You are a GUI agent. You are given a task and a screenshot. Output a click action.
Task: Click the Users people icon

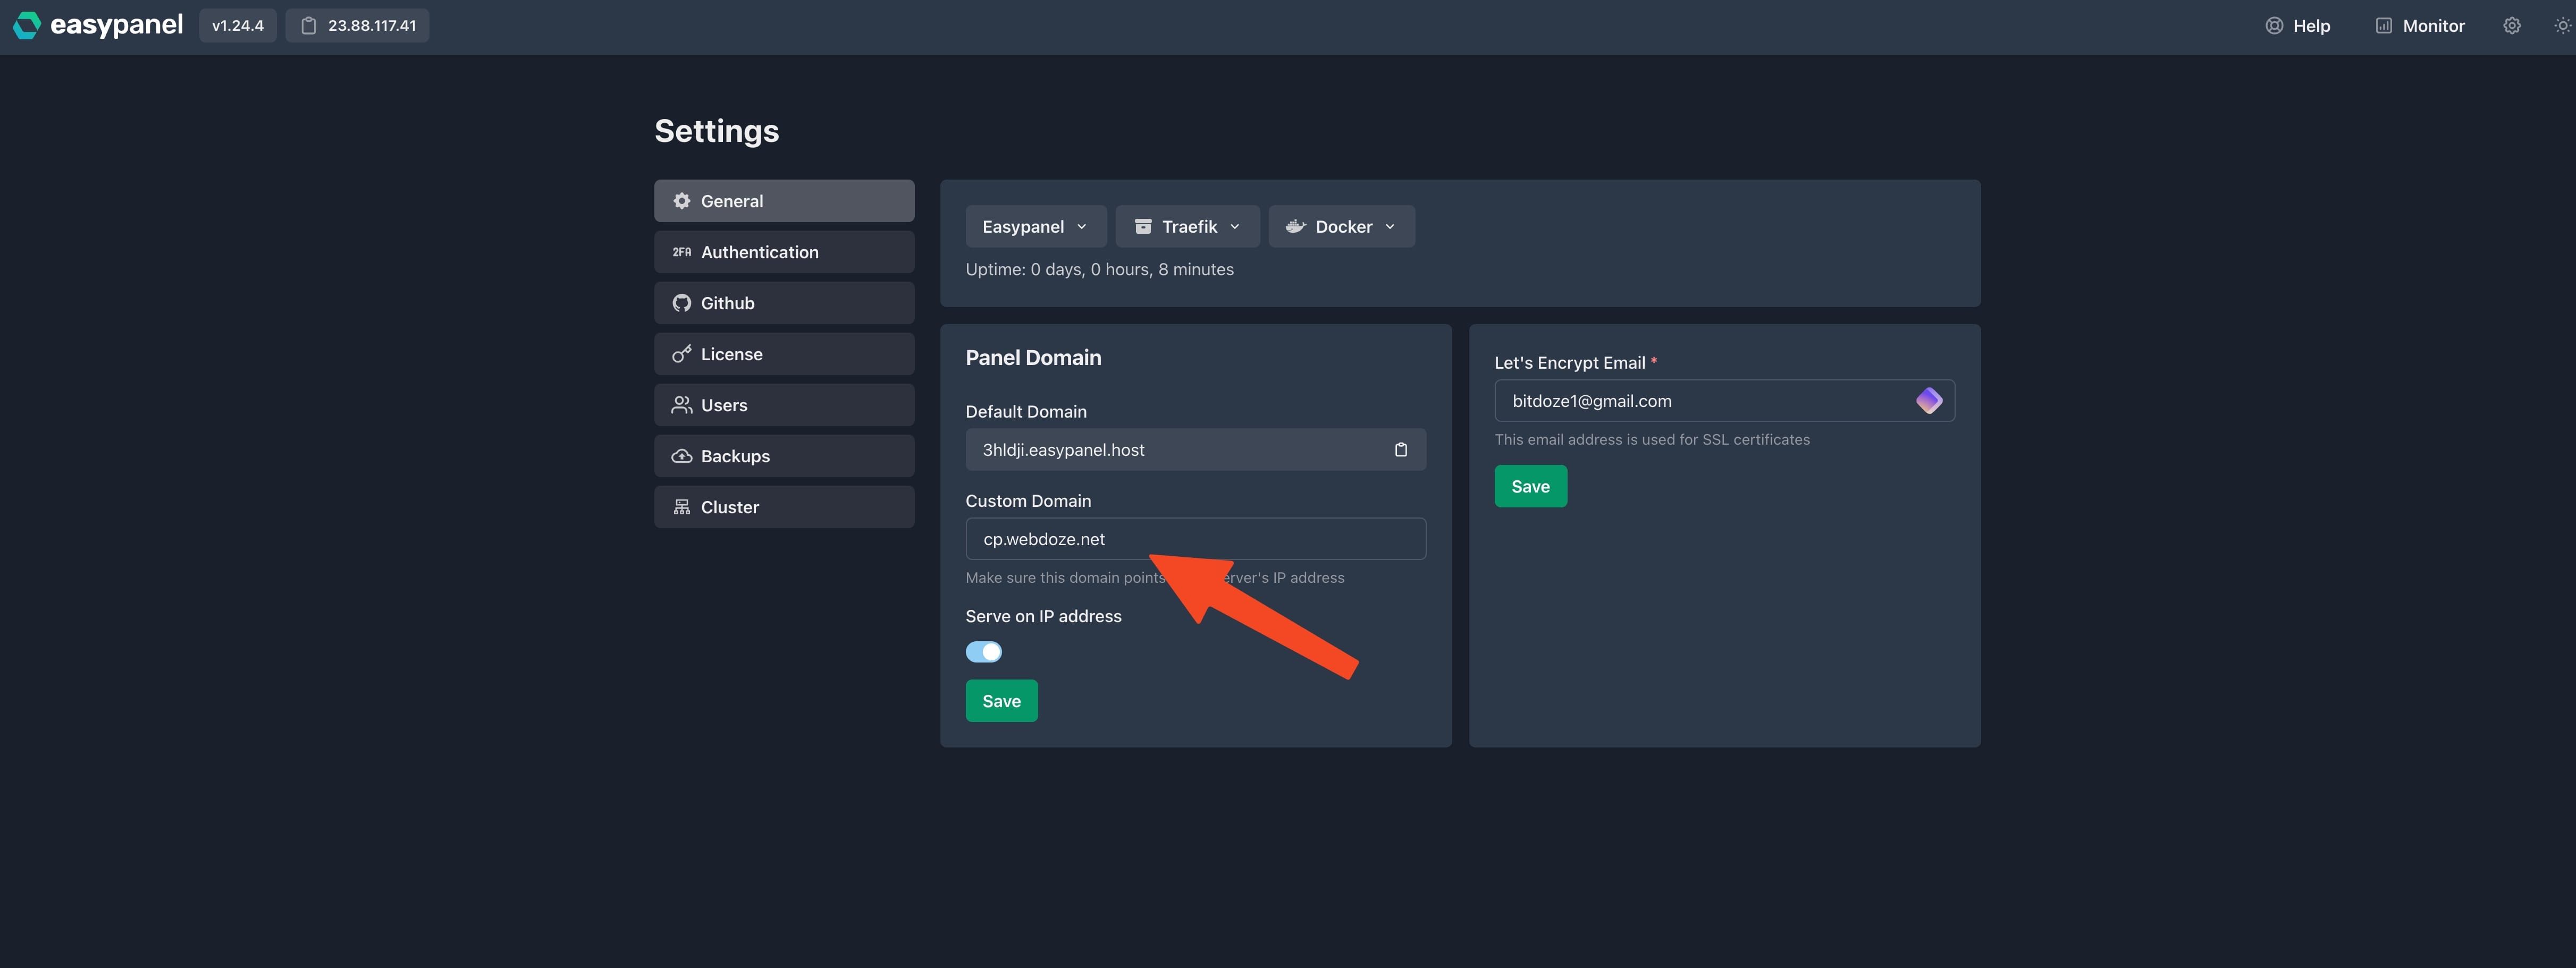682,405
